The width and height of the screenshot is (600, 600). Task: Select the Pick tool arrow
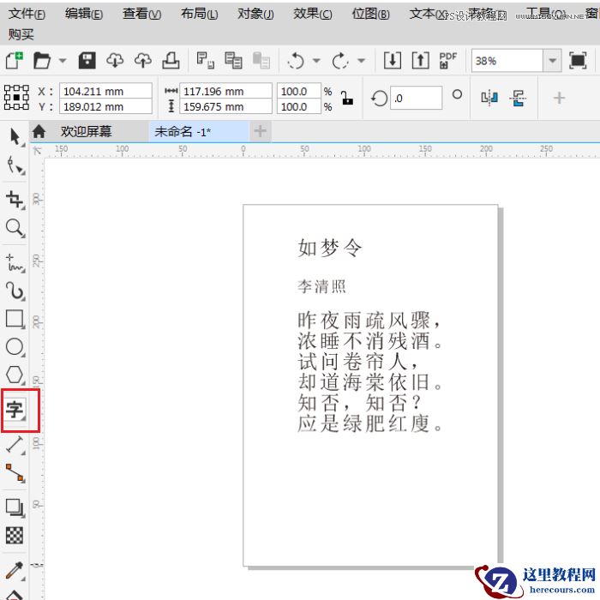pyautogui.click(x=15, y=136)
